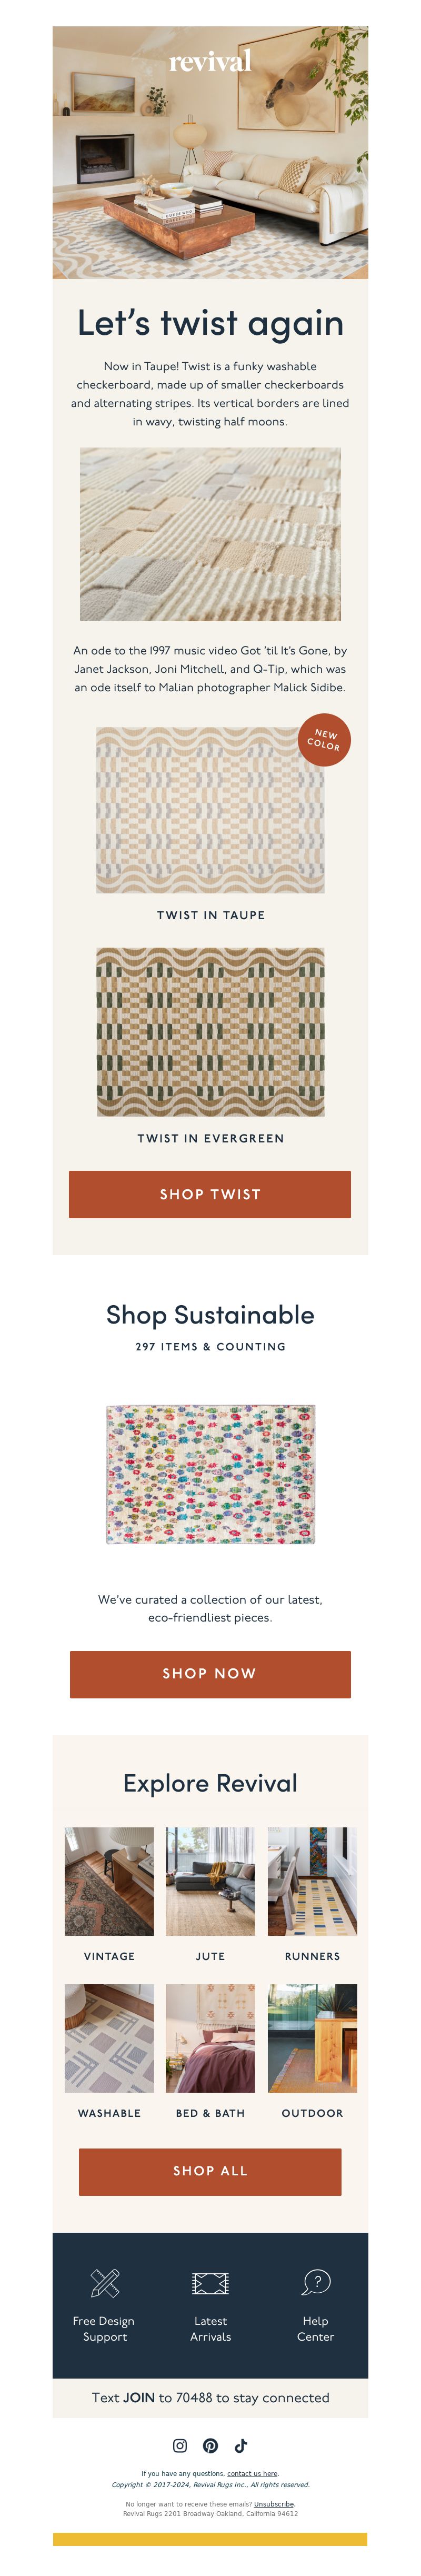Click the Instagram icon
The height and width of the screenshot is (2576, 421).
point(180,2445)
